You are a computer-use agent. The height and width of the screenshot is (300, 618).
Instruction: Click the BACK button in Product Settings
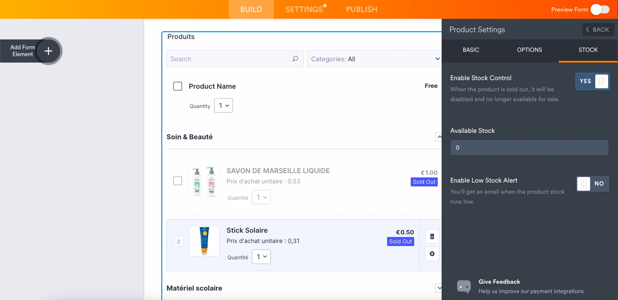(x=597, y=30)
